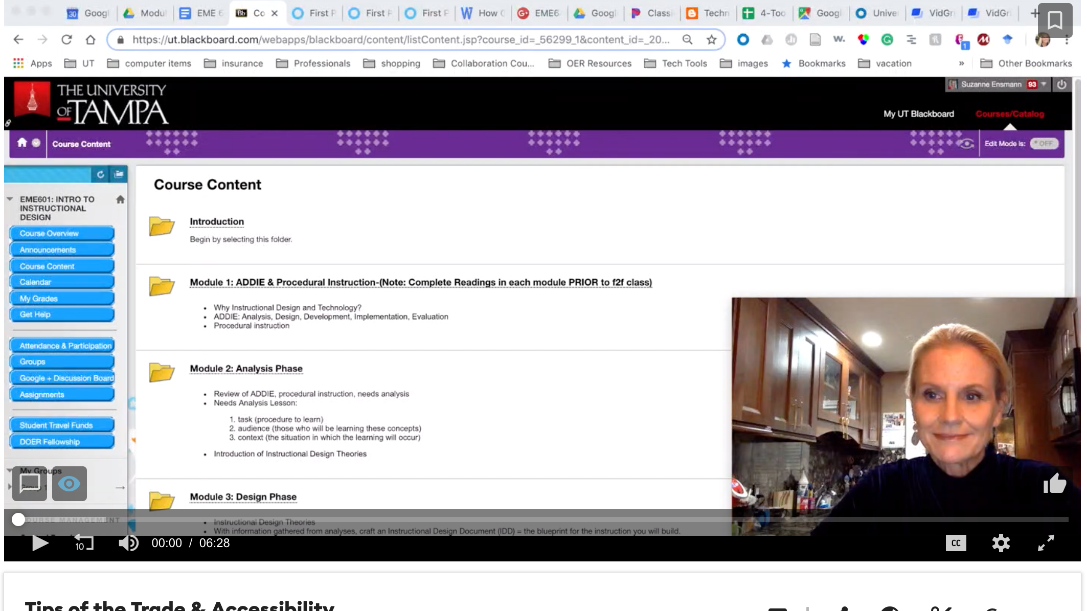The height and width of the screenshot is (611, 1087).
Task: Show more bookmarks chevron
Action: coord(961,63)
